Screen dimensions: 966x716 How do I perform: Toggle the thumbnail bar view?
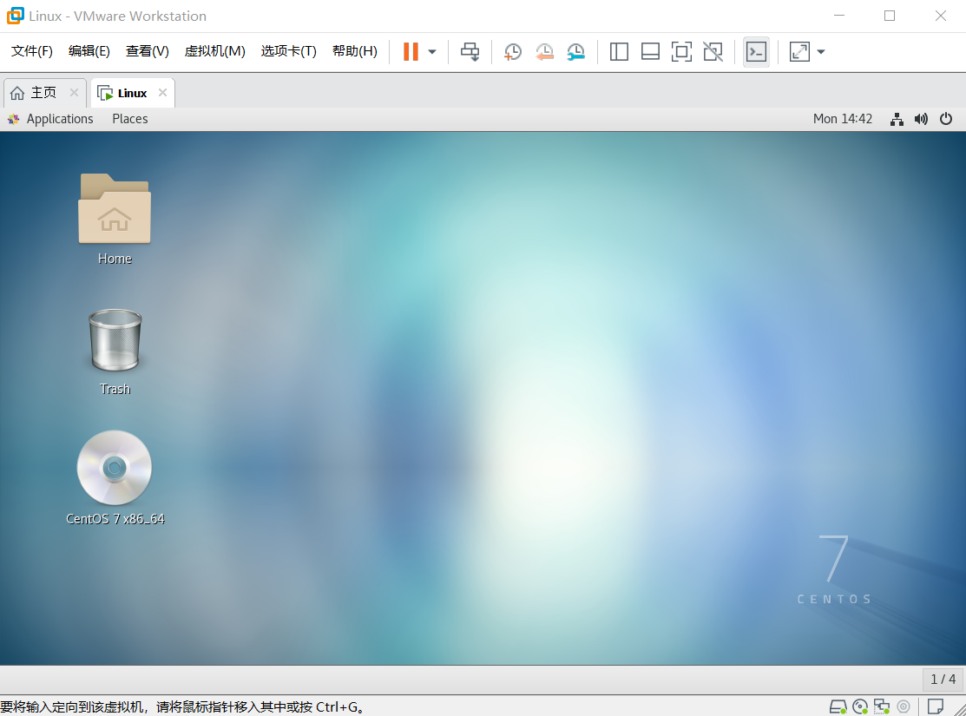[650, 52]
